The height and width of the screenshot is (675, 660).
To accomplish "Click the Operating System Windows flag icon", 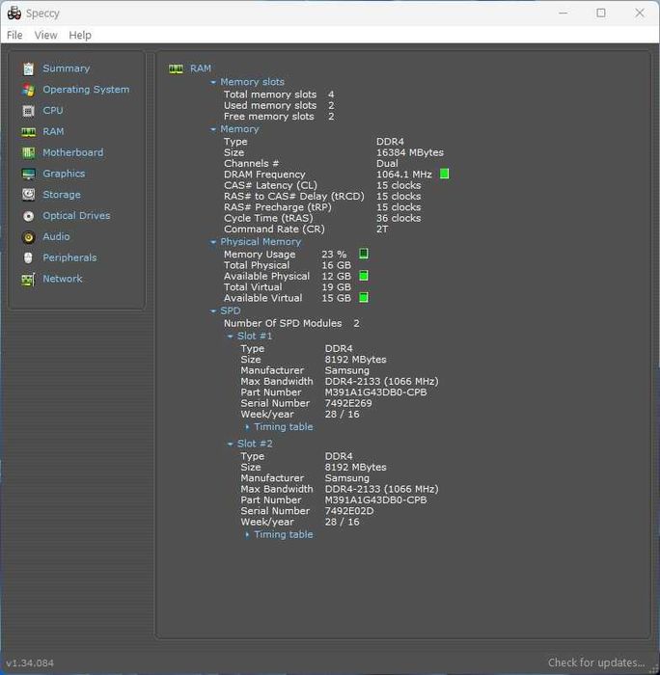I will pyautogui.click(x=28, y=90).
